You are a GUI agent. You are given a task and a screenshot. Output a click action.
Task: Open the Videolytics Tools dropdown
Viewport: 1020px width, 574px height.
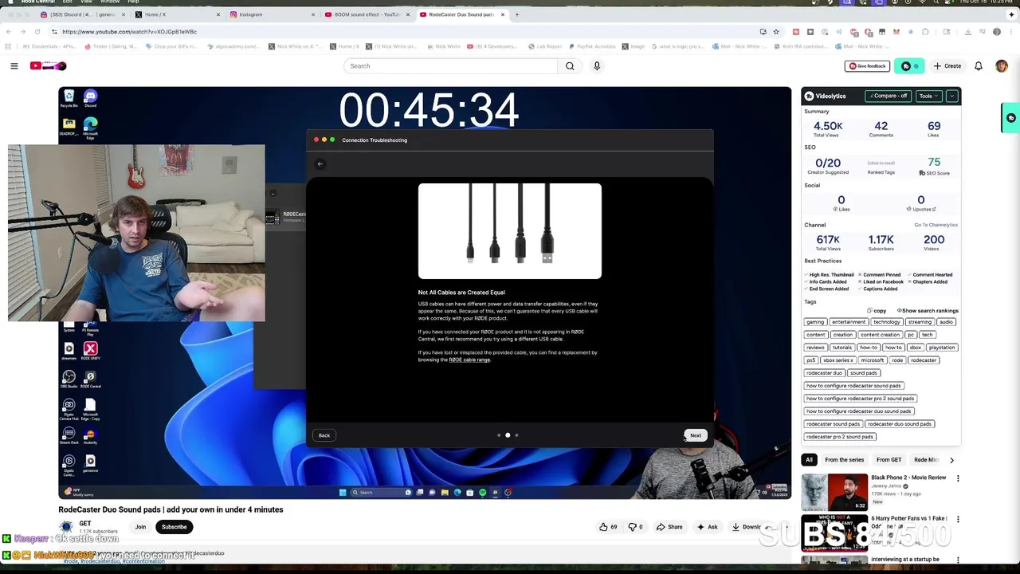[x=928, y=96]
